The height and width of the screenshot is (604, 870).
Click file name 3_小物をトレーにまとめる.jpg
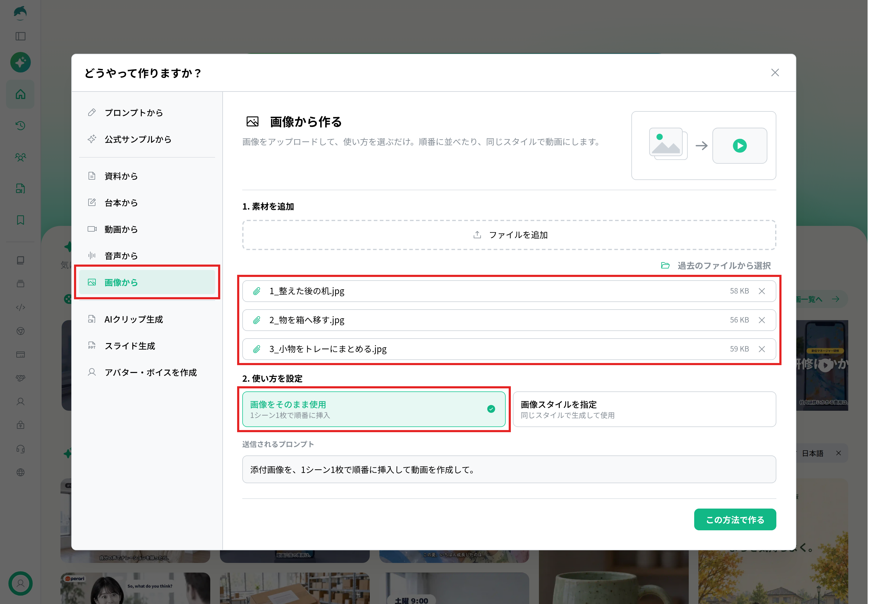coord(328,349)
